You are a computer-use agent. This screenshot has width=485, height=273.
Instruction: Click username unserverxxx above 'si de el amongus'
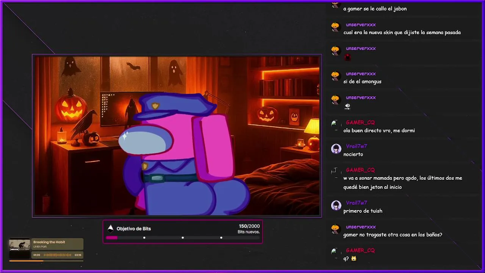(x=361, y=74)
